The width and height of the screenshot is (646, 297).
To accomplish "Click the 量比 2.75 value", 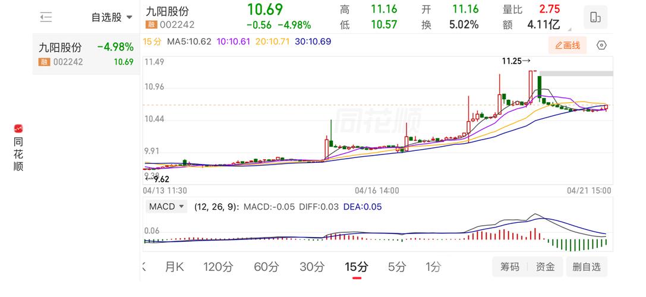I will click(550, 9).
